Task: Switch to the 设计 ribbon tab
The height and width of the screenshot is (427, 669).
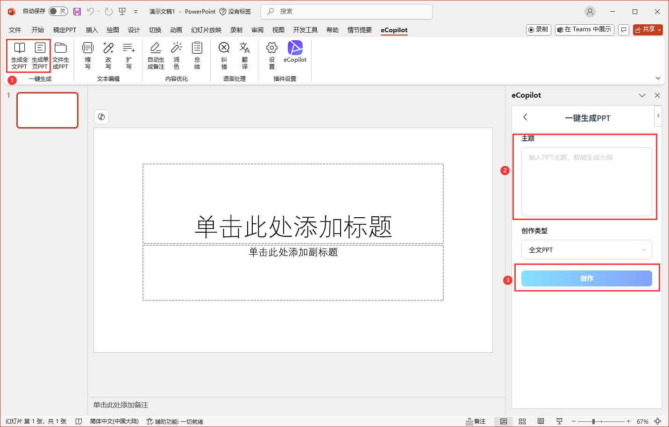Action: pos(134,30)
